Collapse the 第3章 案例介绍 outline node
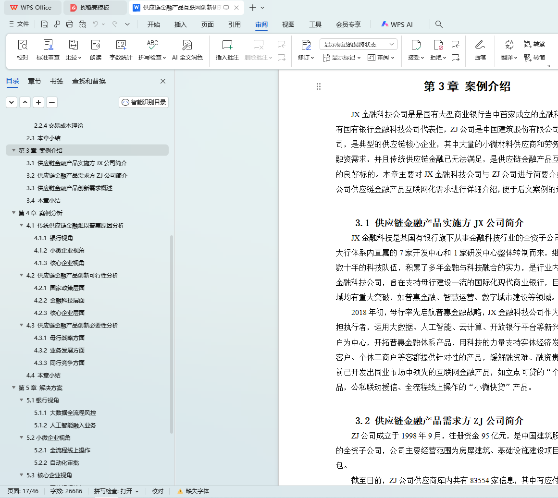Screen dimensions: 558x498 tap(13, 150)
